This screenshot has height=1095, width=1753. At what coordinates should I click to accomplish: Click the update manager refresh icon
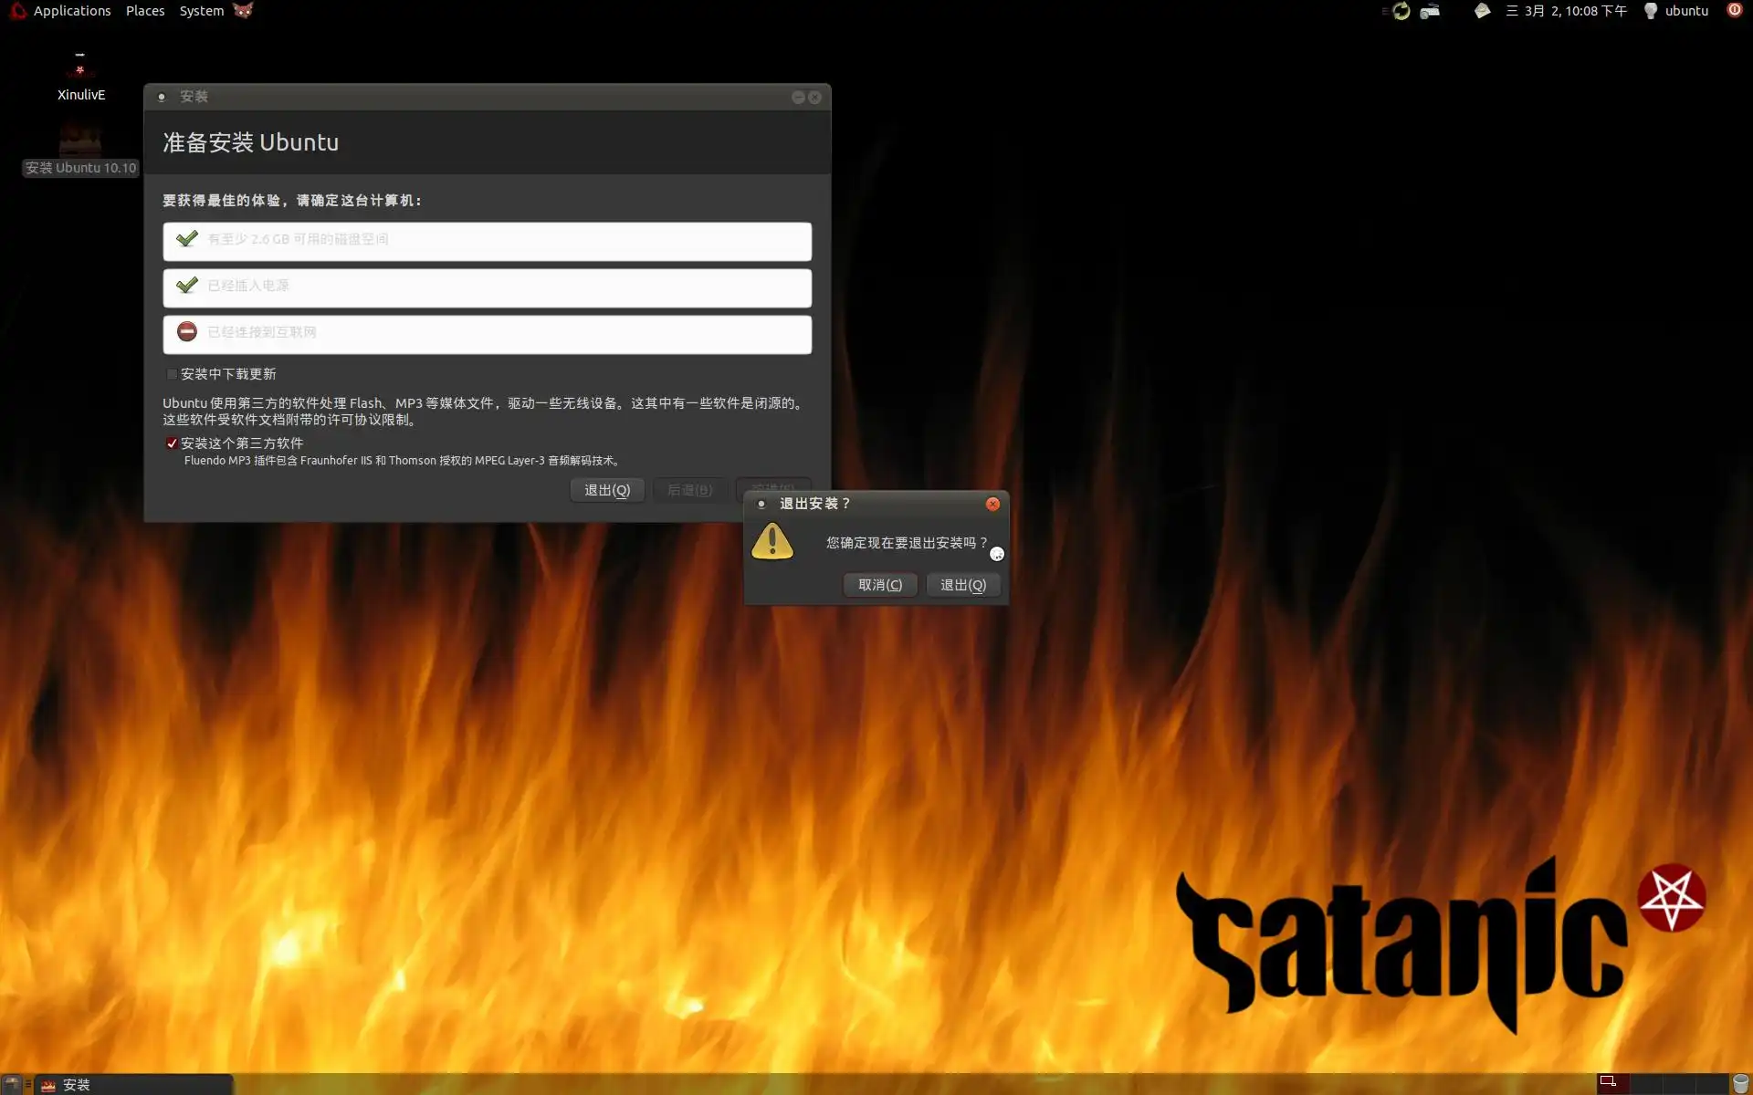point(1401,11)
